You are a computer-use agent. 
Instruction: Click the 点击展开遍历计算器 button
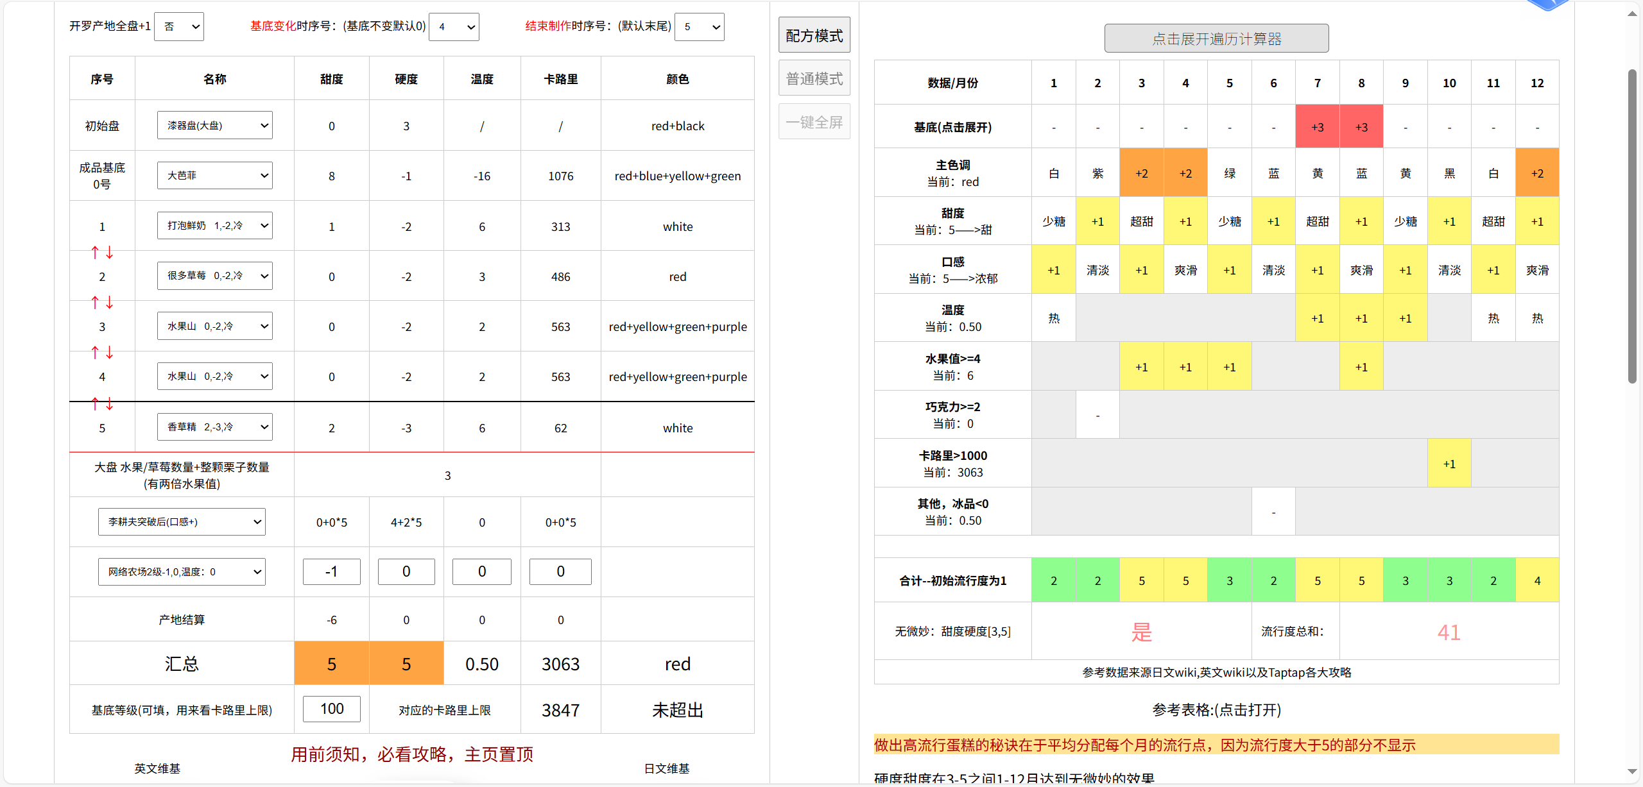click(x=1216, y=38)
